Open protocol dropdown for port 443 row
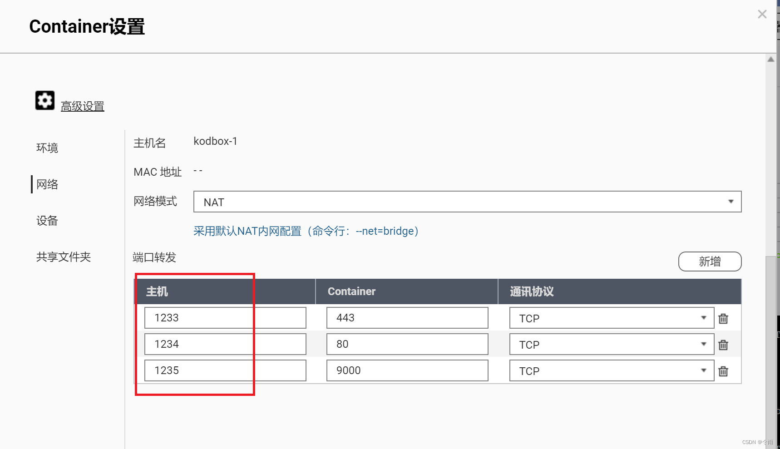Viewport: 780px width, 449px height. click(612, 318)
